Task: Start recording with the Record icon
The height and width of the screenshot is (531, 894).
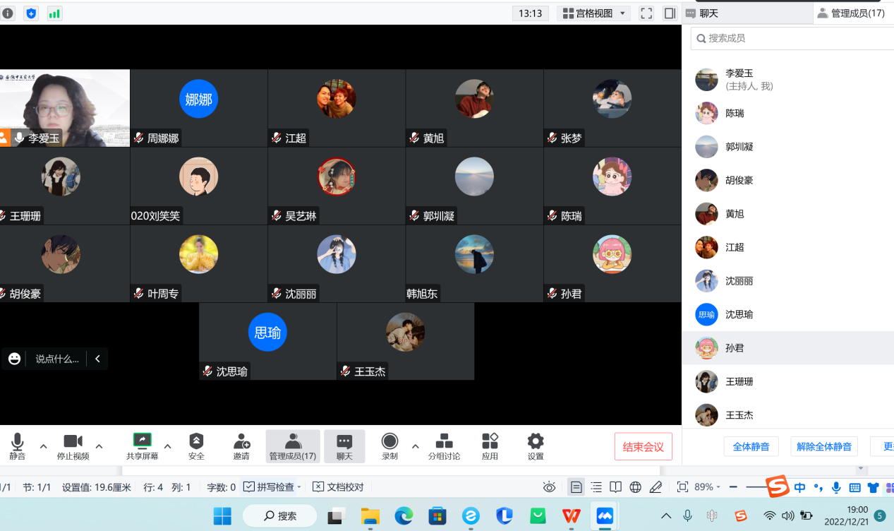Action: click(x=389, y=442)
